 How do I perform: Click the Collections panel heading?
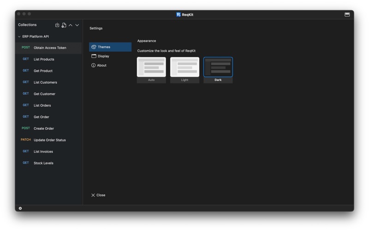tap(27, 25)
